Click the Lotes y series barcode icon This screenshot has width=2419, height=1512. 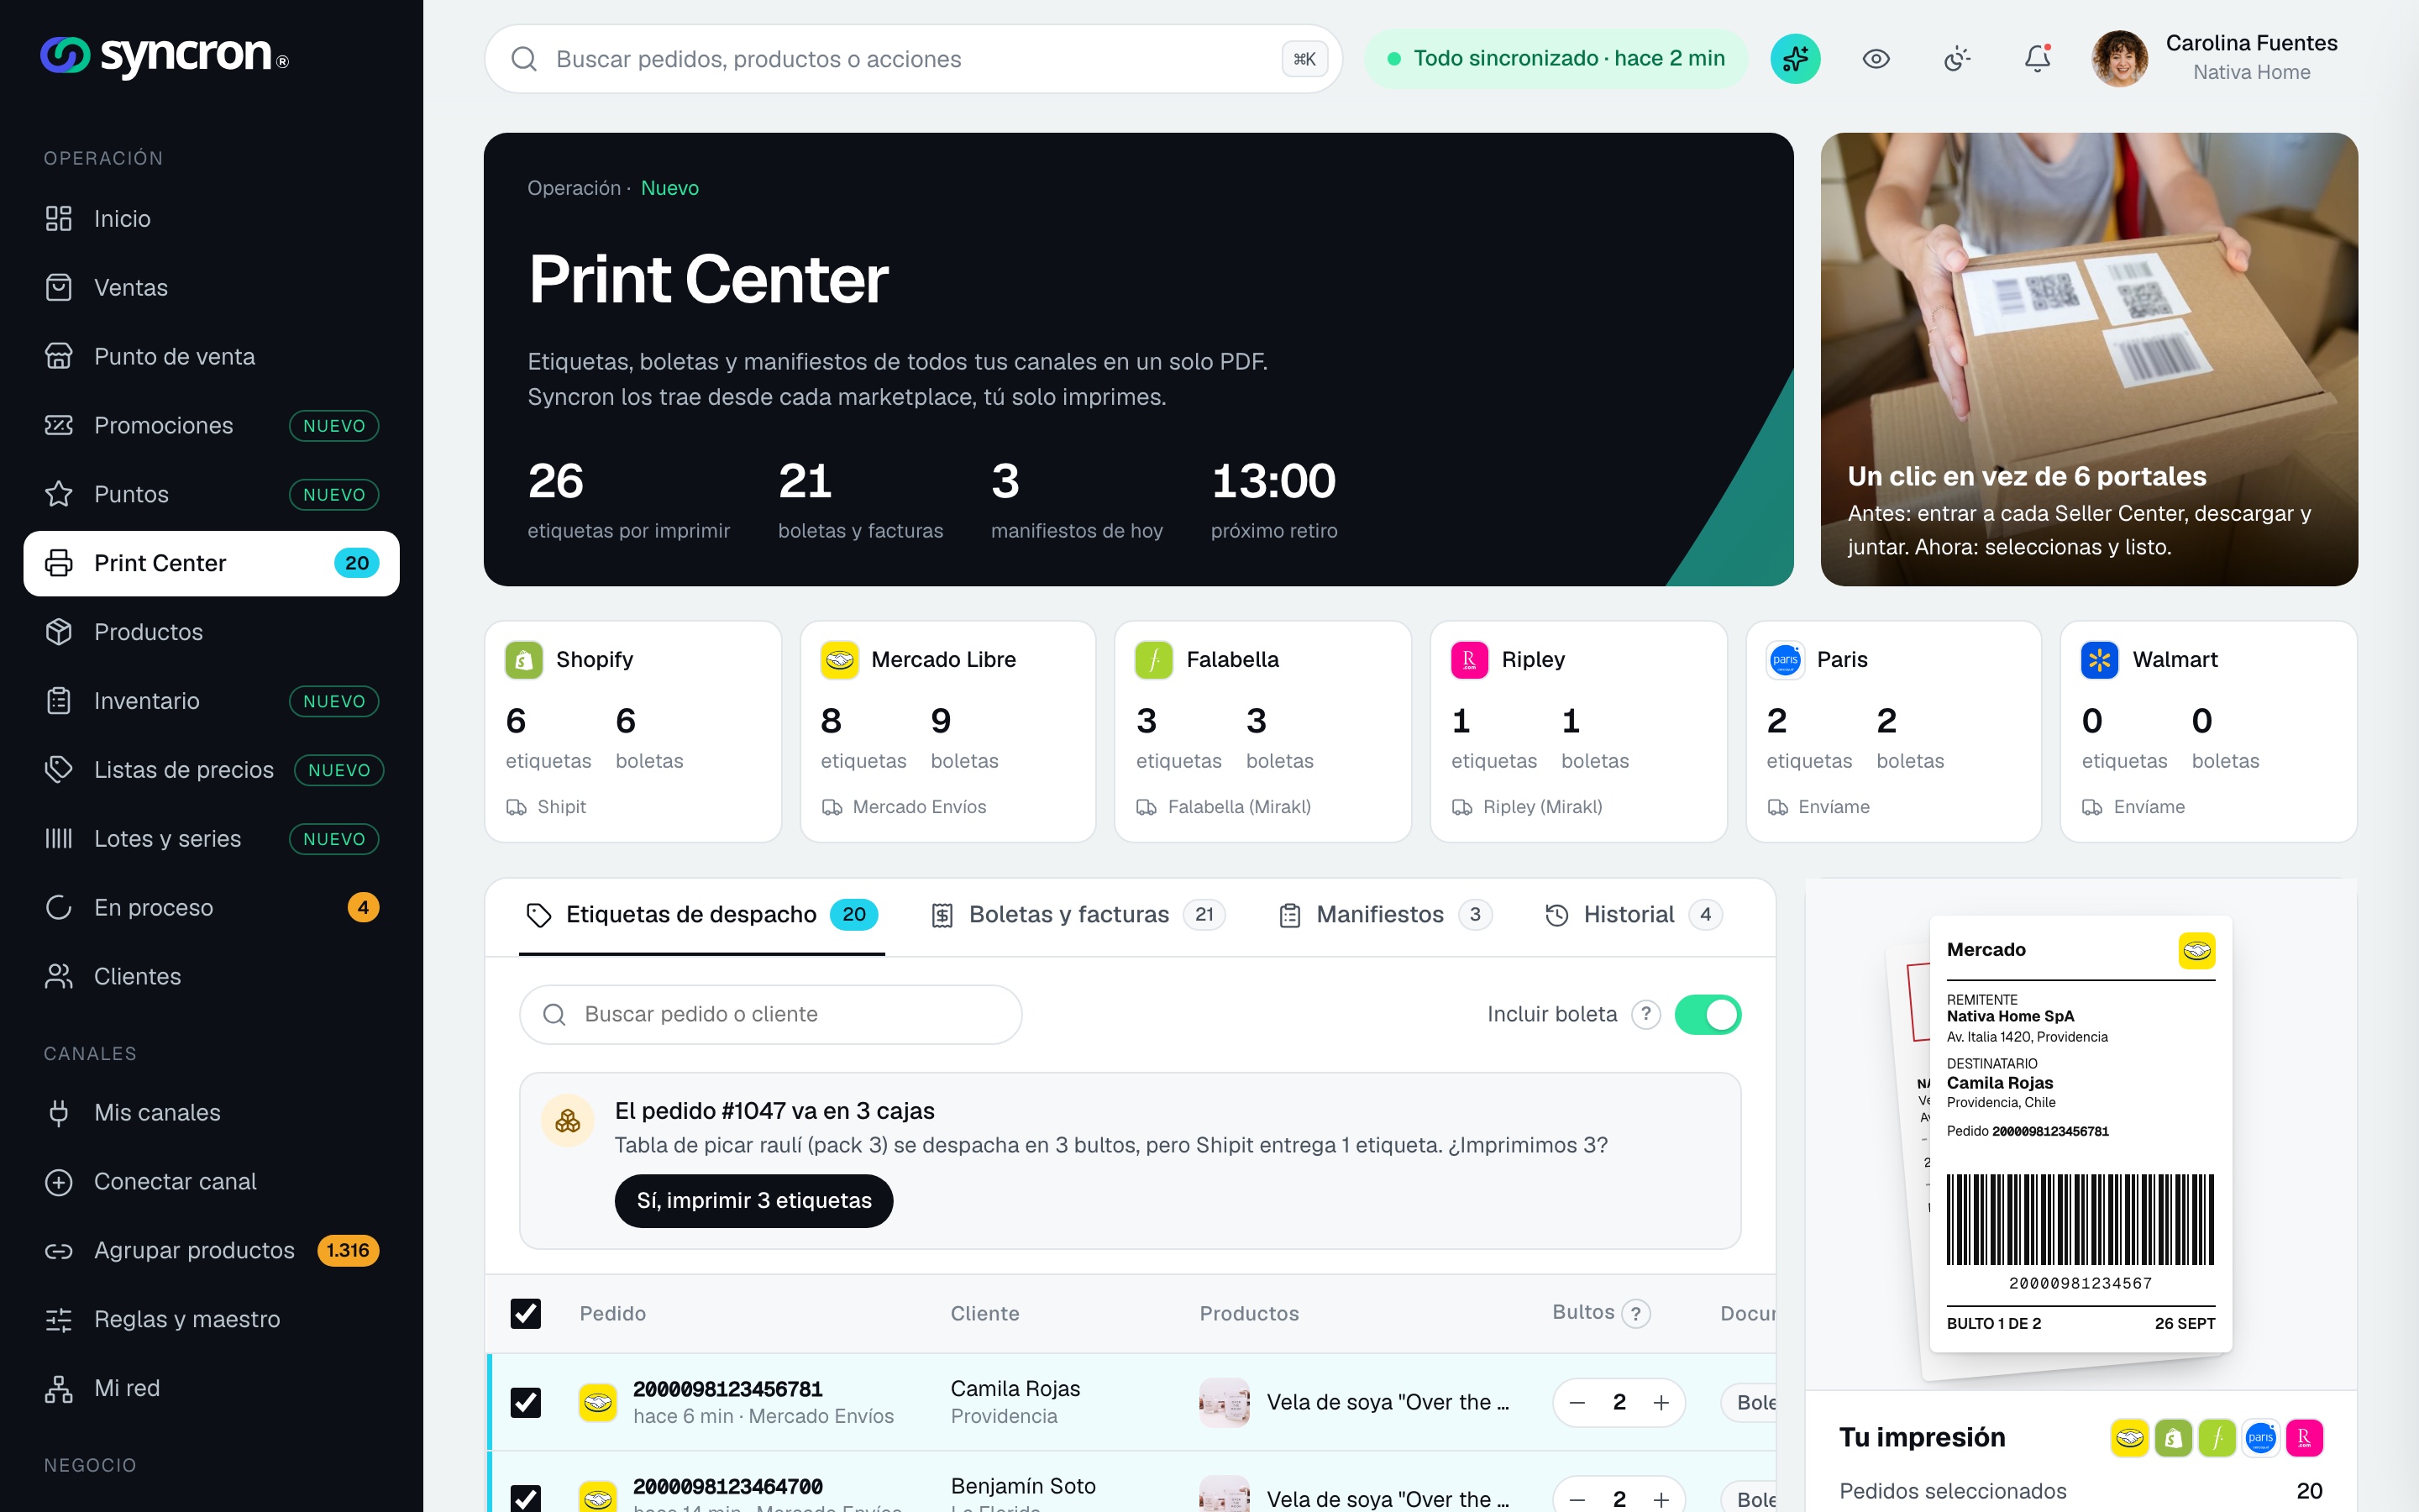(59, 839)
